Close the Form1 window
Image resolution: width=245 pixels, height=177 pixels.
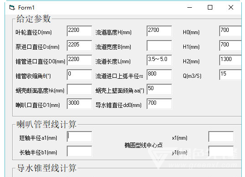point(231,7)
